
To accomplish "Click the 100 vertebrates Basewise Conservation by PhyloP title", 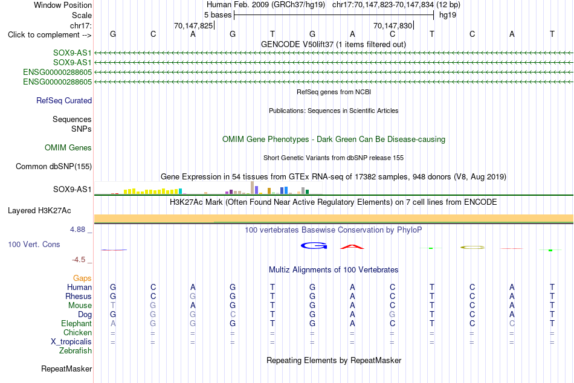I will pos(333,230).
